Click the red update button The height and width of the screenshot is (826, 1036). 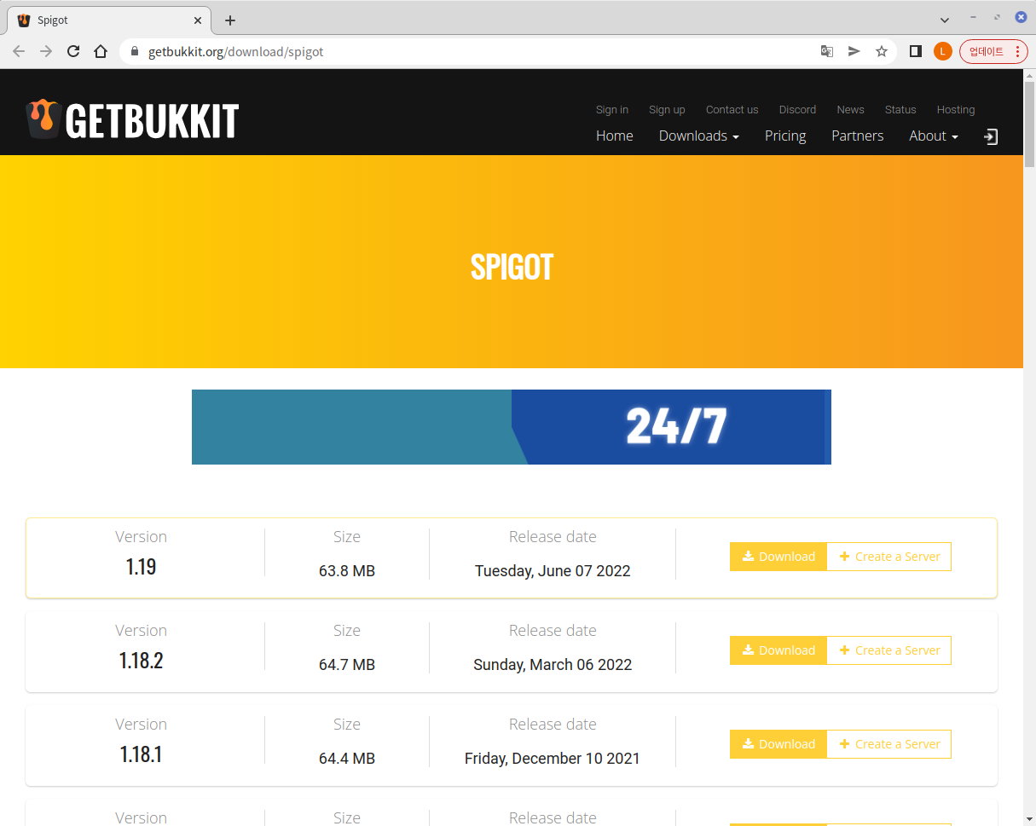pyautogui.click(x=993, y=51)
